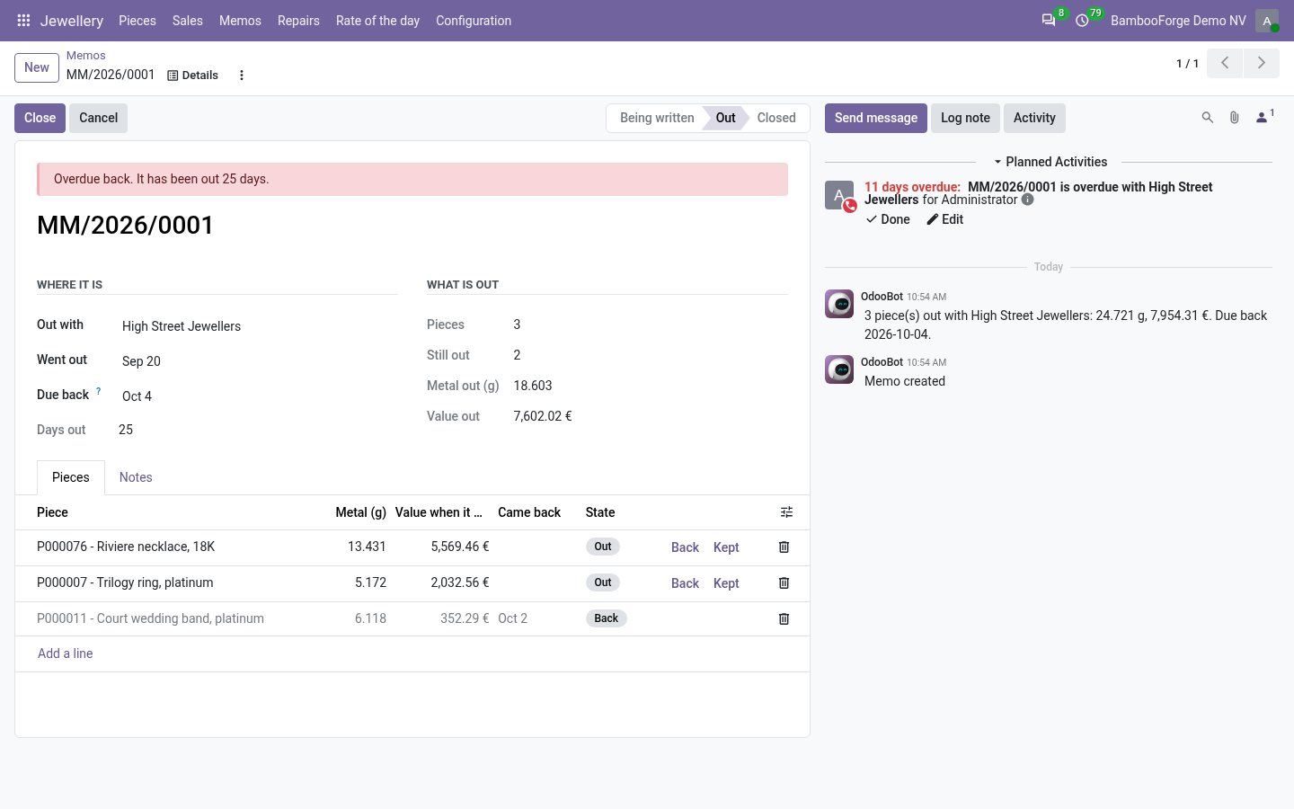Image resolution: width=1294 pixels, height=809 pixels.
Task: Delete the Court wedding band line
Action: pyautogui.click(x=784, y=619)
